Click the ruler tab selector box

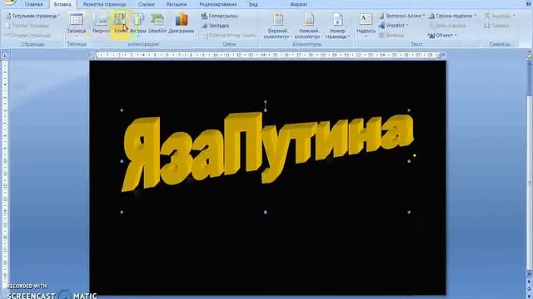coord(5,56)
